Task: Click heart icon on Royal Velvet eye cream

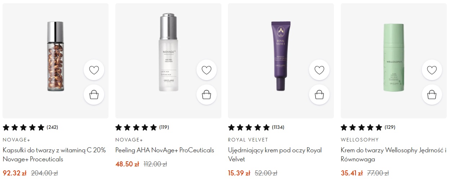Action: 319,70
